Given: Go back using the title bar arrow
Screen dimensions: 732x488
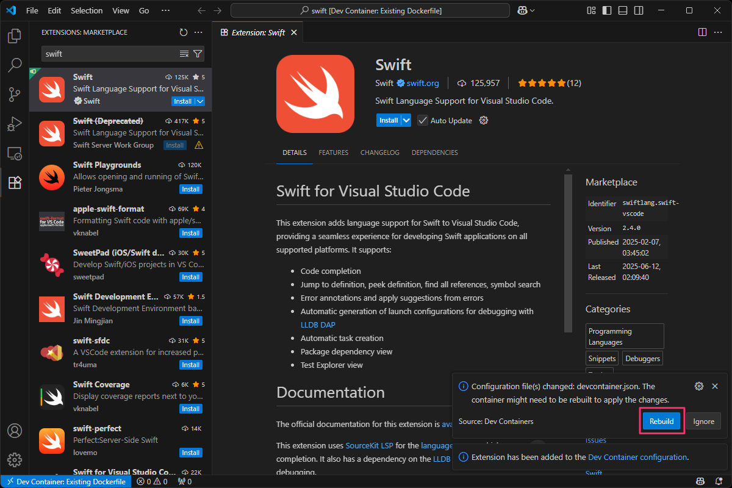Looking at the screenshot, I should pos(202,10).
